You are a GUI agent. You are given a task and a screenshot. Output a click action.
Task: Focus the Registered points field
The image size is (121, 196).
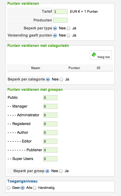[50, 124]
